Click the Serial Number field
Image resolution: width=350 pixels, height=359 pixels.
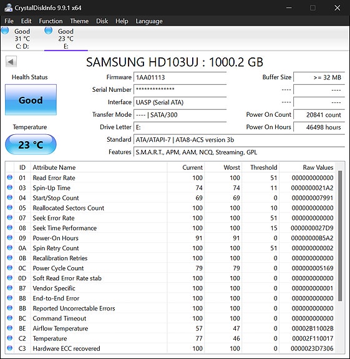coord(180,89)
